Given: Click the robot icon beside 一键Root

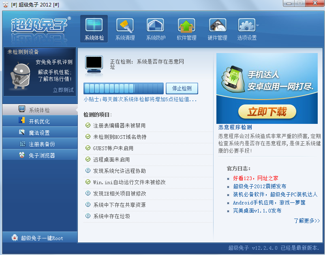Looking at the screenshot, I should [x=15, y=238].
